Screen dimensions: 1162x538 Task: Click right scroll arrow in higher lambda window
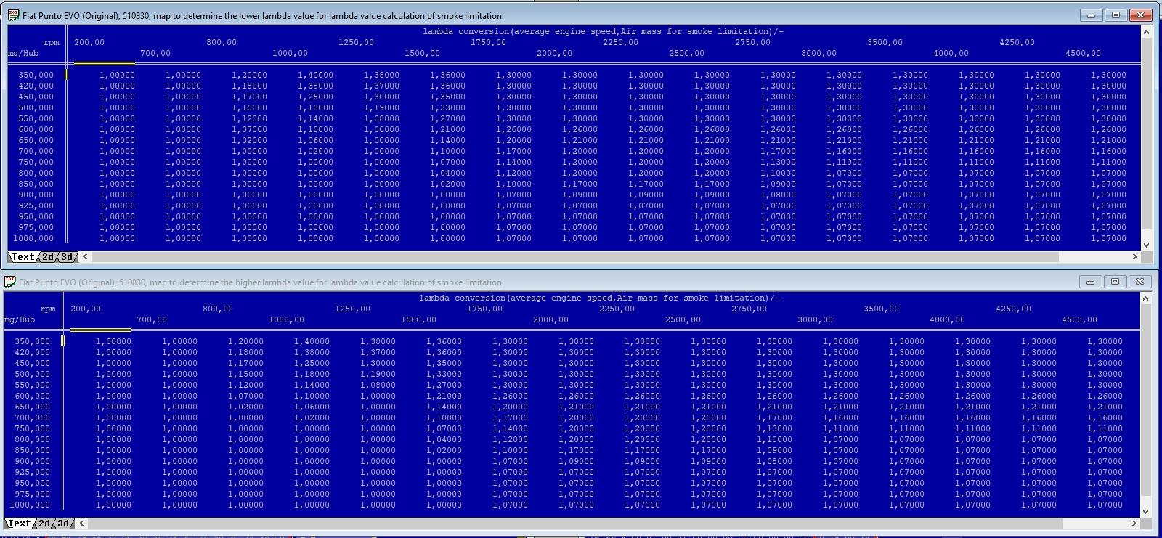click(x=1135, y=523)
